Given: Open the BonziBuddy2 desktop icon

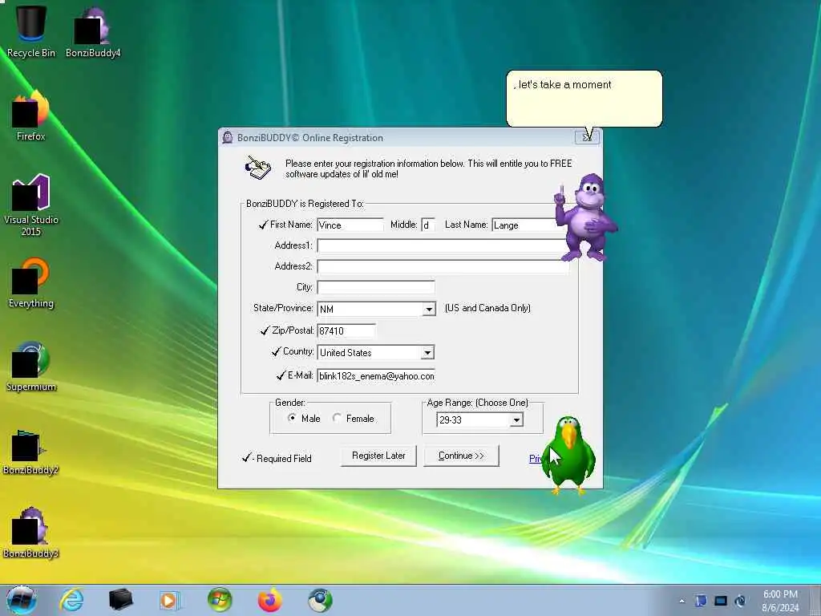Looking at the screenshot, I should tap(31, 452).
